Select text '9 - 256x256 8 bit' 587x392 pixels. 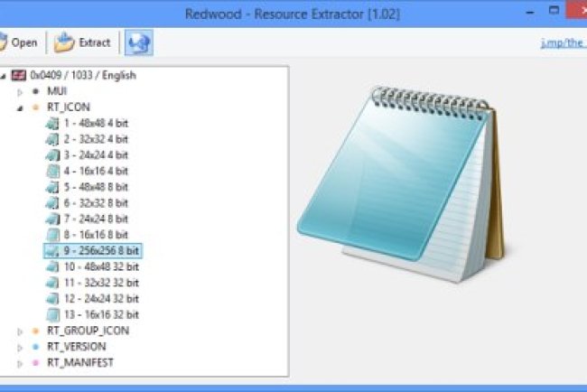pos(101,250)
